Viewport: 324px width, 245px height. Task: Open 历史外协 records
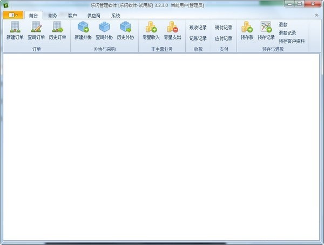click(125, 28)
